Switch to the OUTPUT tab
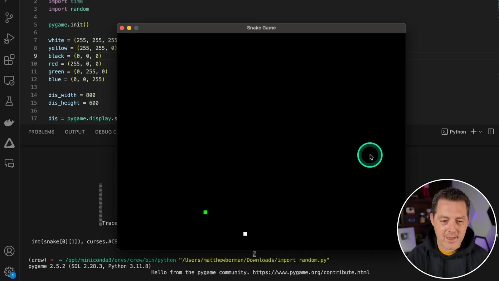 pos(75,132)
